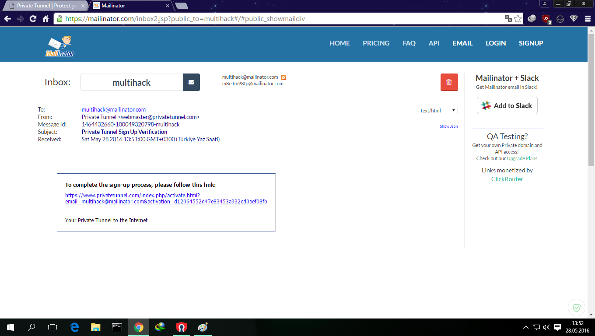Click the Chrome icon in taskbar
This screenshot has height=336, width=595.
[x=139, y=327]
